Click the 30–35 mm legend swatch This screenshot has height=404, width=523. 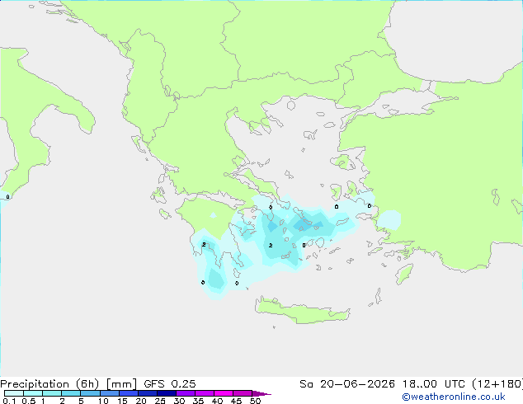click(185, 393)
